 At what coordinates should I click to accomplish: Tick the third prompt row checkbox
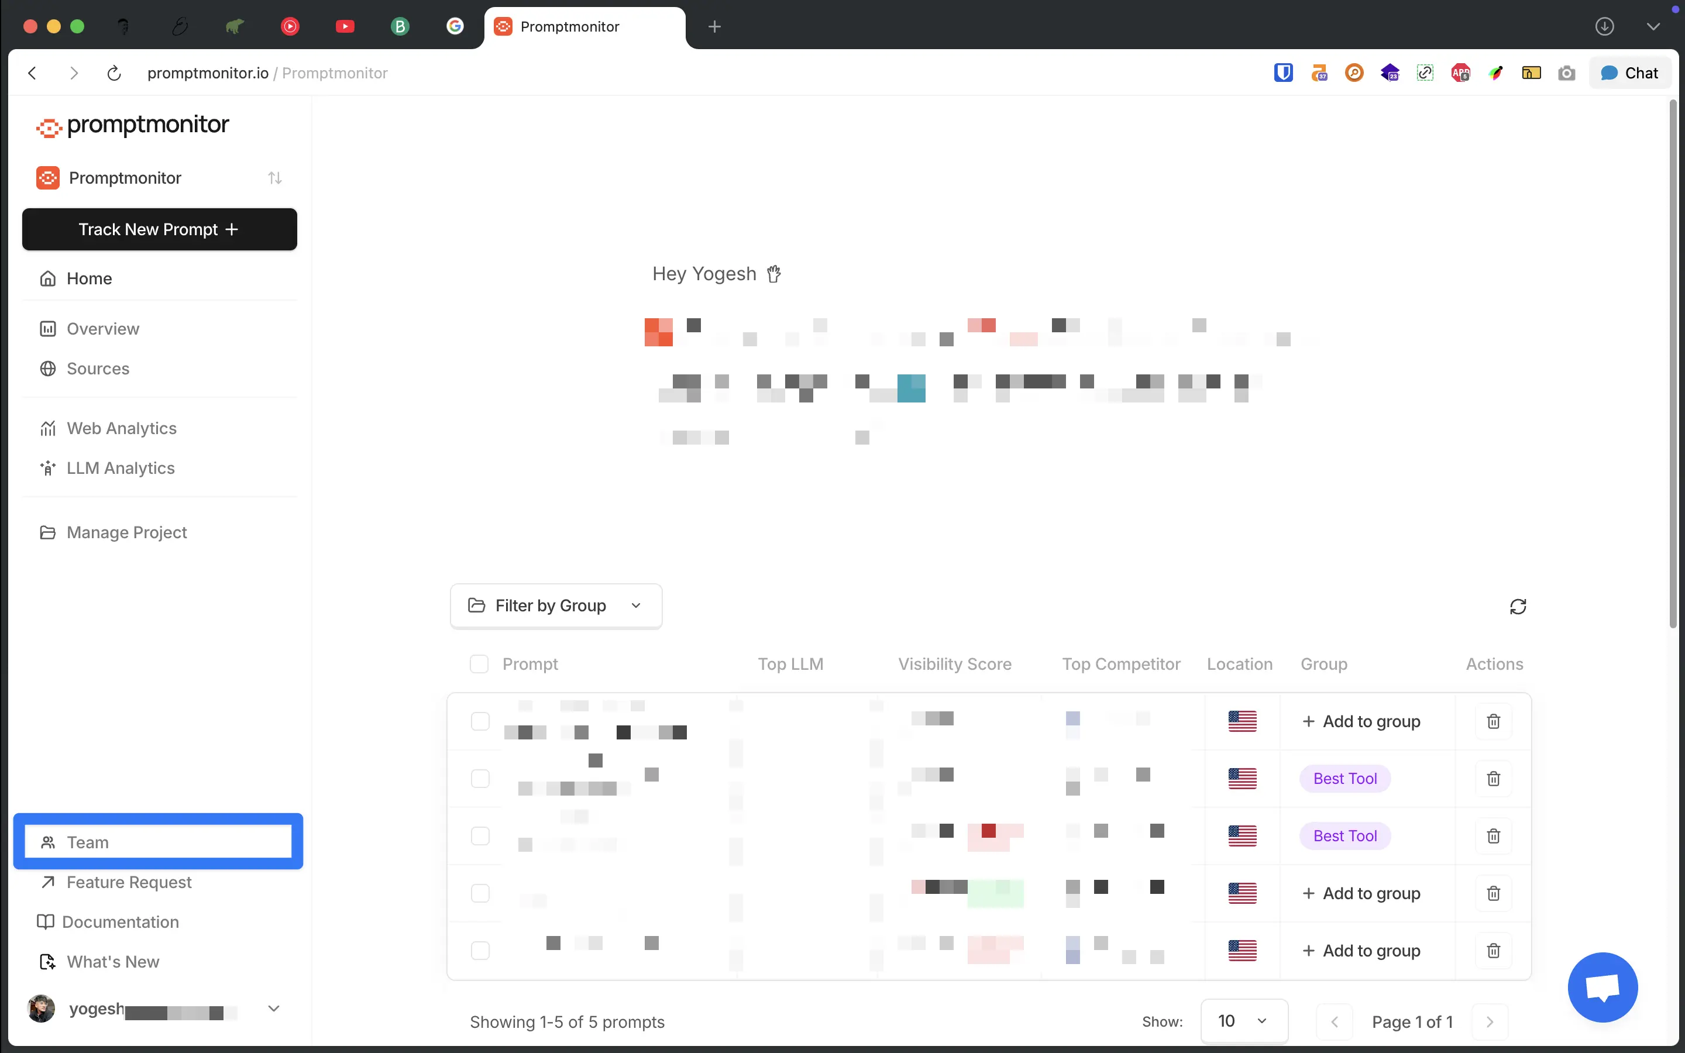click(x=480, y=836)
